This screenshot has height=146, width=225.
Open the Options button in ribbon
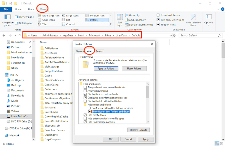pyautogui.click(x=209, y=20)
